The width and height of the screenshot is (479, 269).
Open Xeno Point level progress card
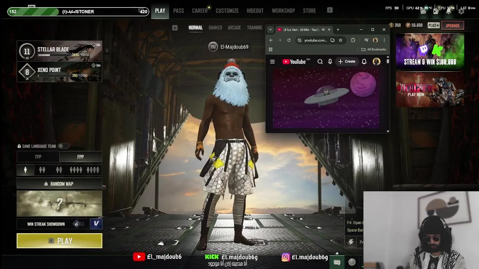click(60, 72)
